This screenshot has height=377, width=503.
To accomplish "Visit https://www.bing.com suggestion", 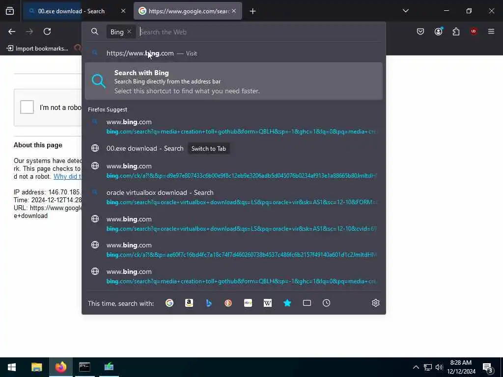I will coord(233,53).
